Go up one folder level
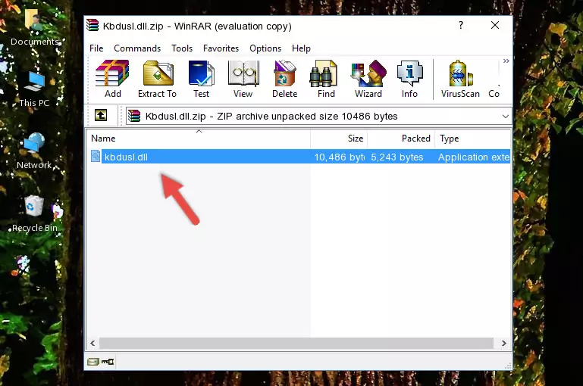Screen dimensions: 583x386 click(x=101, y=116)
